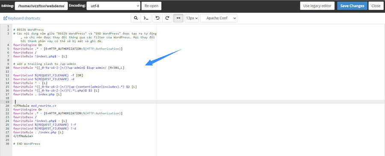Screen dimensions: 385x156
Task: Click the 'RewriteCond %{REQUEST_FILENAME} !-d' line
Action: click(44, 129)
